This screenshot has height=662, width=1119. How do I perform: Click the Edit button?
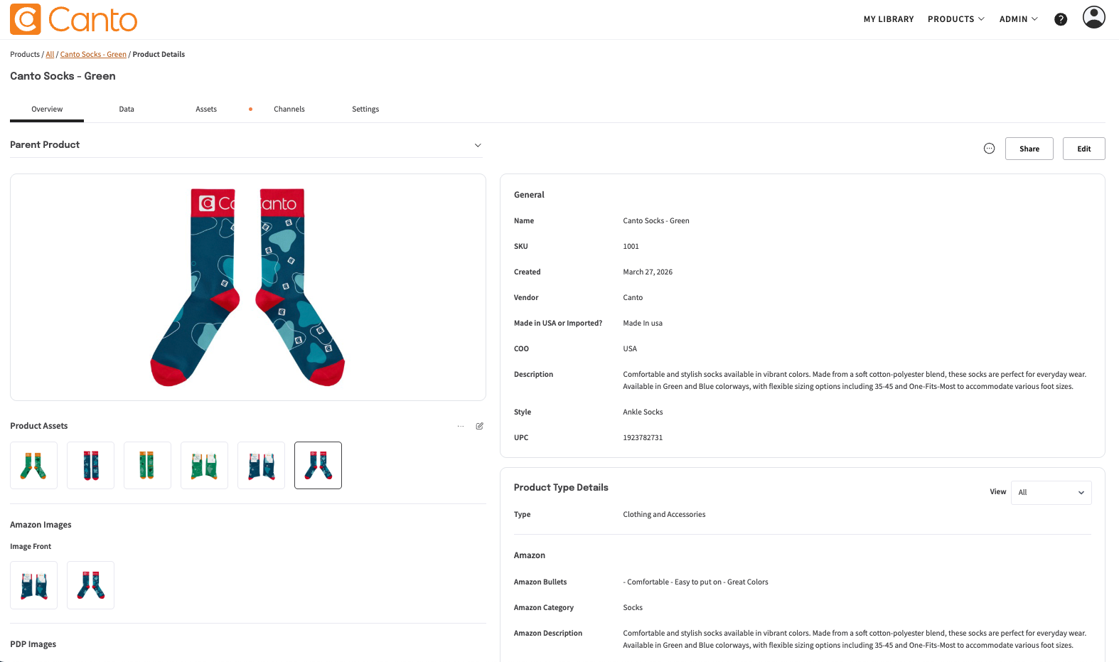pyautogui.click(x=1083, y=149)
